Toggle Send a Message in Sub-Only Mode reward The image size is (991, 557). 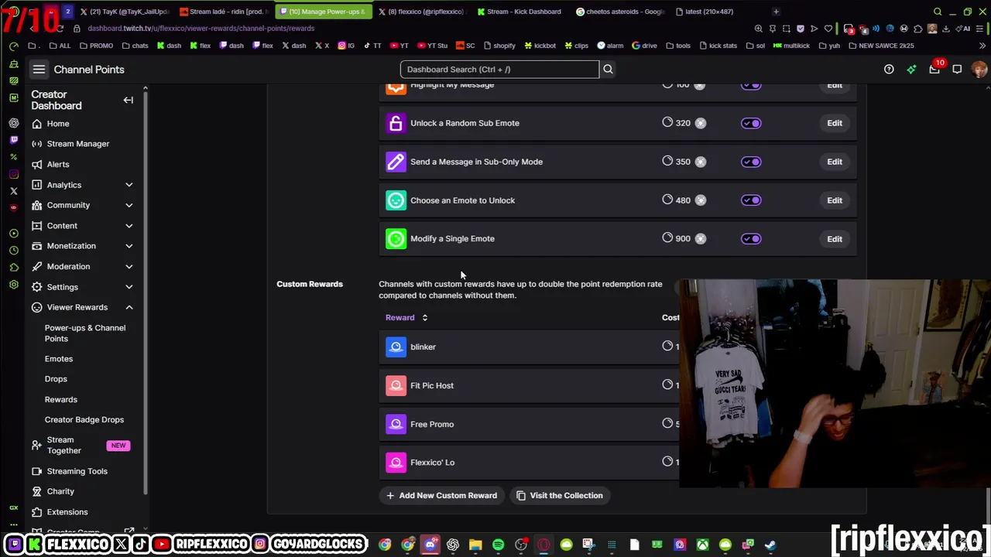(x=751, y=162)
